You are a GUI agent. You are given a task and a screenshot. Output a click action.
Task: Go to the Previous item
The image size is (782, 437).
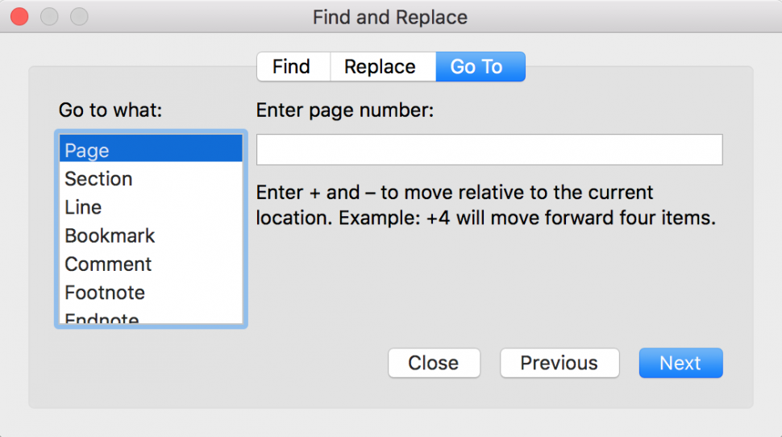[559, 363]
